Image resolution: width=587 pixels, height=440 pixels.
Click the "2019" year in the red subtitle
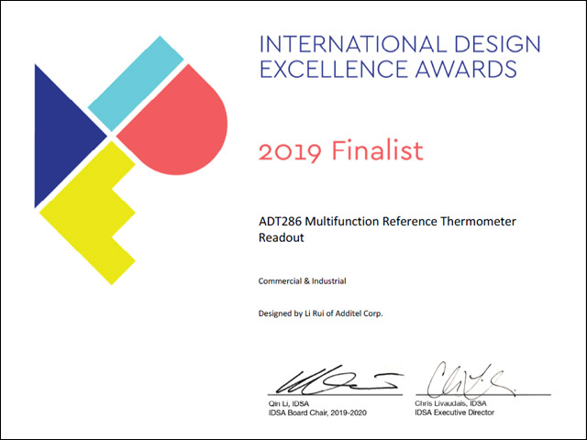point(290,150)
